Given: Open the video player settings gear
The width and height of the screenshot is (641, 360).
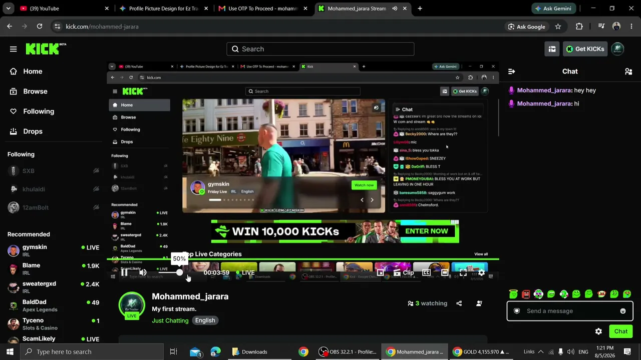Looking at the screenshot, I should point(481,272).
